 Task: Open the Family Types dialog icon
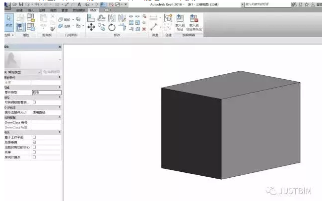tap(31, 27)
